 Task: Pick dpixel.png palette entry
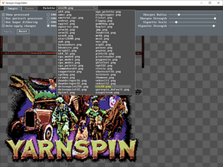coord(66,92)
